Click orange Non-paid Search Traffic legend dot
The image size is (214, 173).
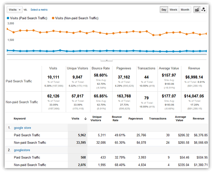tap(53, 18)
